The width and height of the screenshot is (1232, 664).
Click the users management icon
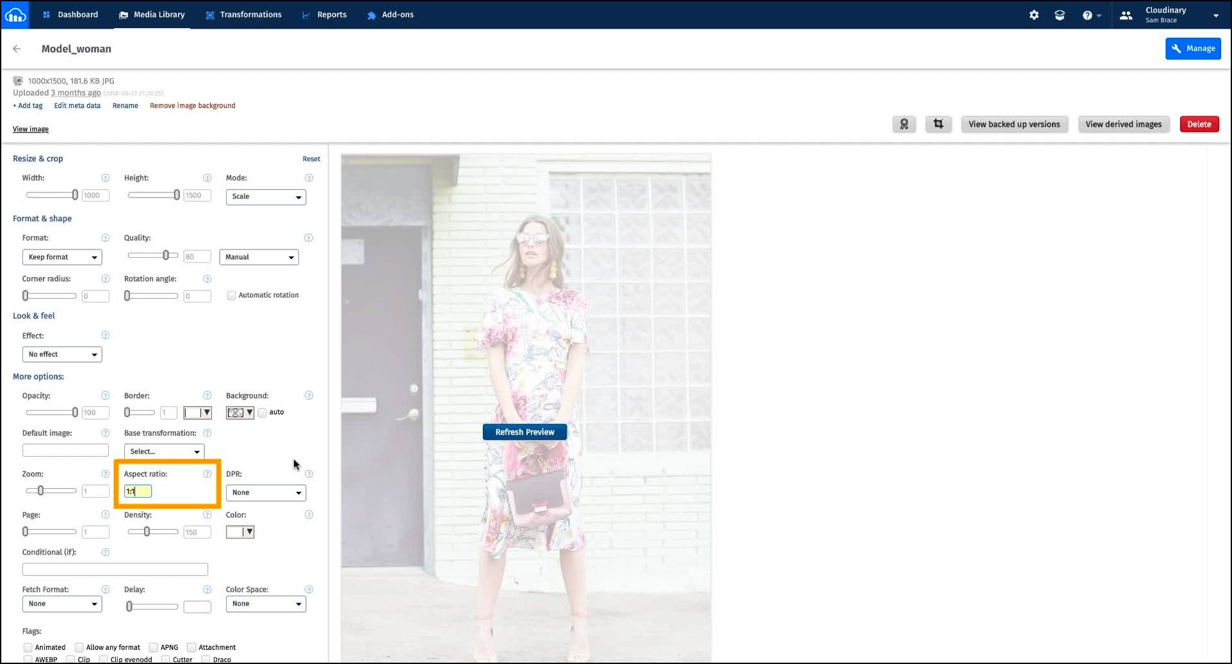[x=1125, y=15]
